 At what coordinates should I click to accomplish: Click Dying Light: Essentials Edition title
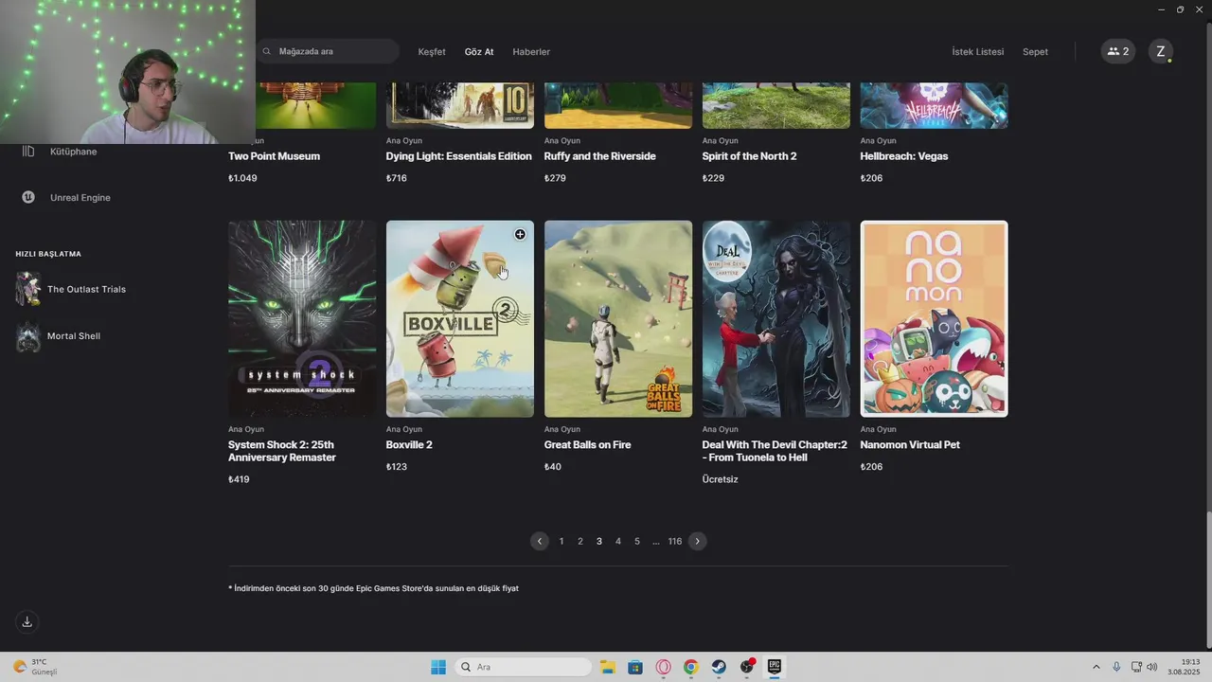pos(459,156)
